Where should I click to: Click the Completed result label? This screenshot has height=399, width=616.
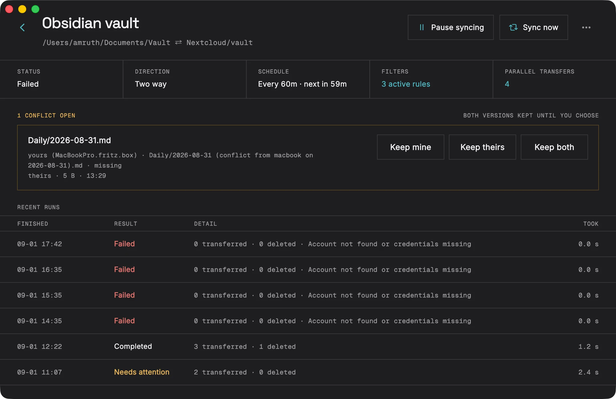coord(133,346)
